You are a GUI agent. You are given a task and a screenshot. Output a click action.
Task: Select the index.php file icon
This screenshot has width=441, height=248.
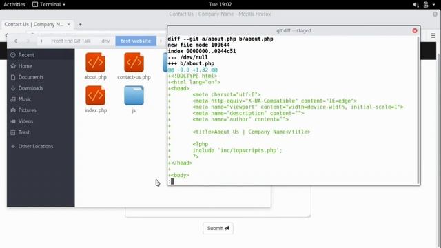[x=96, y=96]
